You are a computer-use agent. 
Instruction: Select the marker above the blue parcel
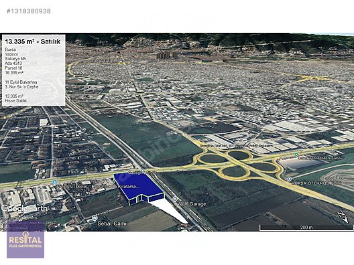[x=143, y=171]
